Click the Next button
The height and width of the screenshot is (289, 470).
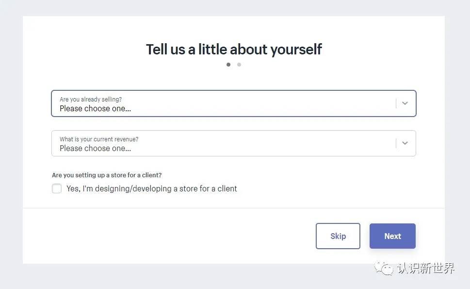(393, 236)
